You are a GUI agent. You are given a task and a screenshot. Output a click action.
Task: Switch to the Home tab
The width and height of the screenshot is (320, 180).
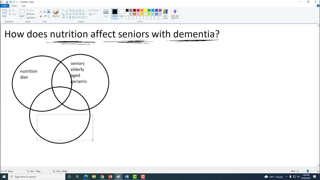click(x=14, y=6)
